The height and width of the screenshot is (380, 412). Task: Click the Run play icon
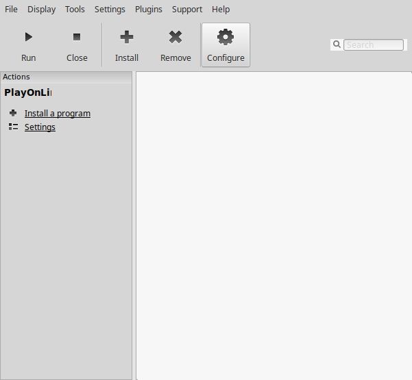pos(29,37)
